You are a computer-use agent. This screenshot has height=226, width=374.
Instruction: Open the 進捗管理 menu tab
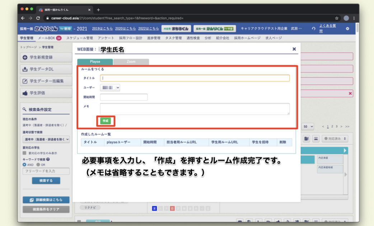coord(154,38)
